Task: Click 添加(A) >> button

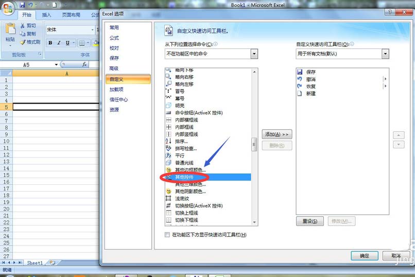Action: tap(277, 134)
